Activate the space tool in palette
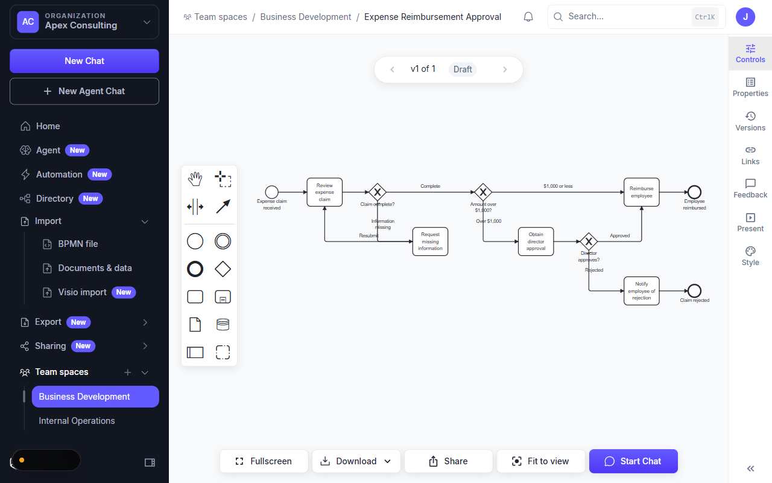This screenshot has height=483, width=772. point(195,206)
